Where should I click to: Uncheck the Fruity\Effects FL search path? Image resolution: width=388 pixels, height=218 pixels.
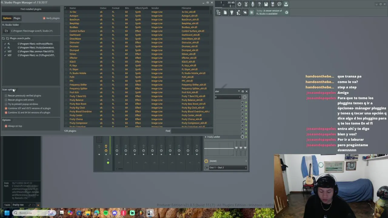click(x=5, y=44)
